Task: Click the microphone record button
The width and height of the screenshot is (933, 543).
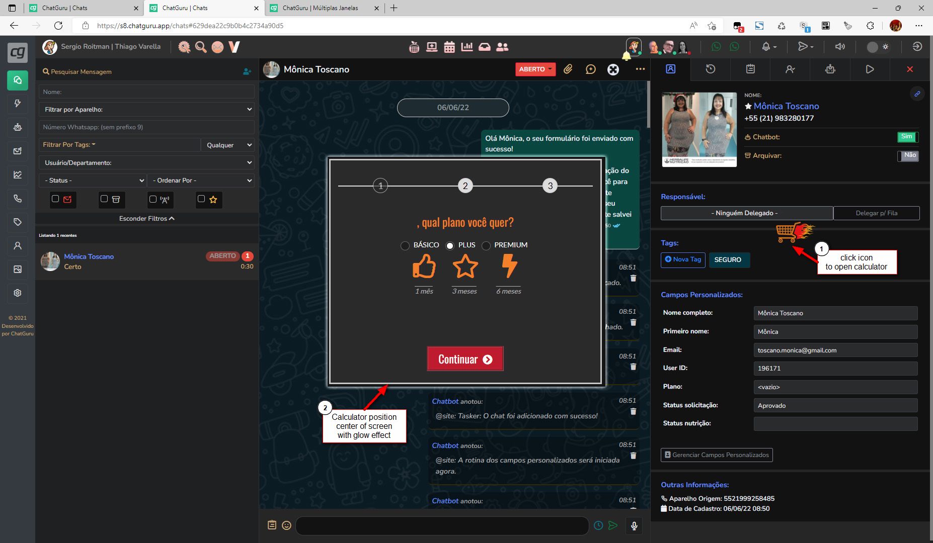Action: [x=634, y=525]
